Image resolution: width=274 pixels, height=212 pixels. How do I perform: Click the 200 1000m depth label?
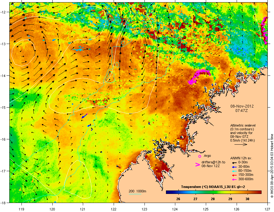click(x=137, y=191)
